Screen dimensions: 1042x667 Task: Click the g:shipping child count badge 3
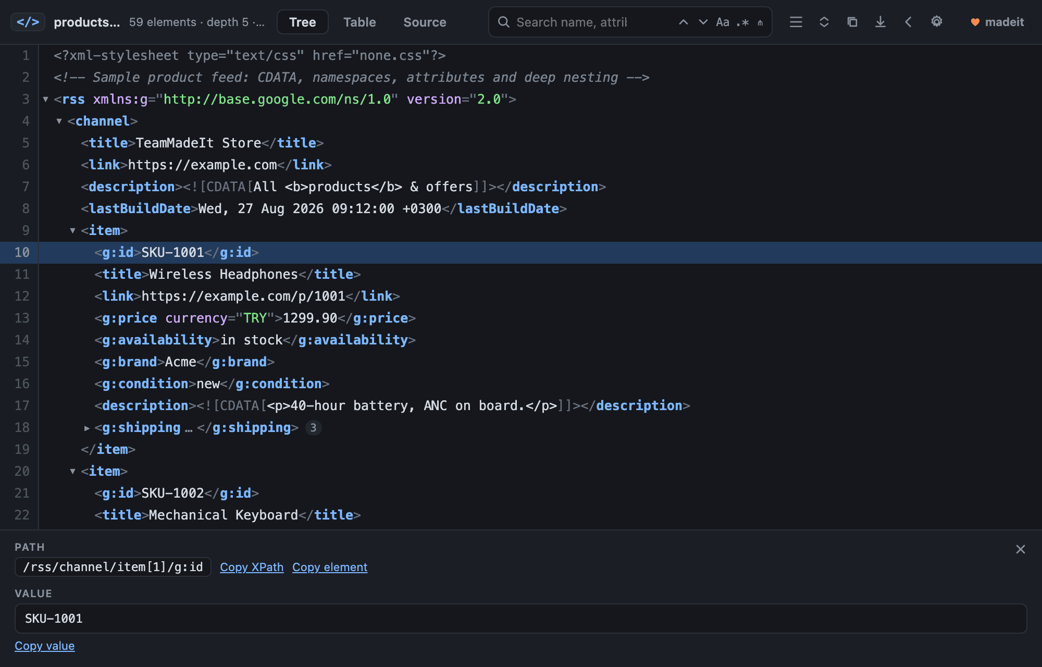(313, 427)
